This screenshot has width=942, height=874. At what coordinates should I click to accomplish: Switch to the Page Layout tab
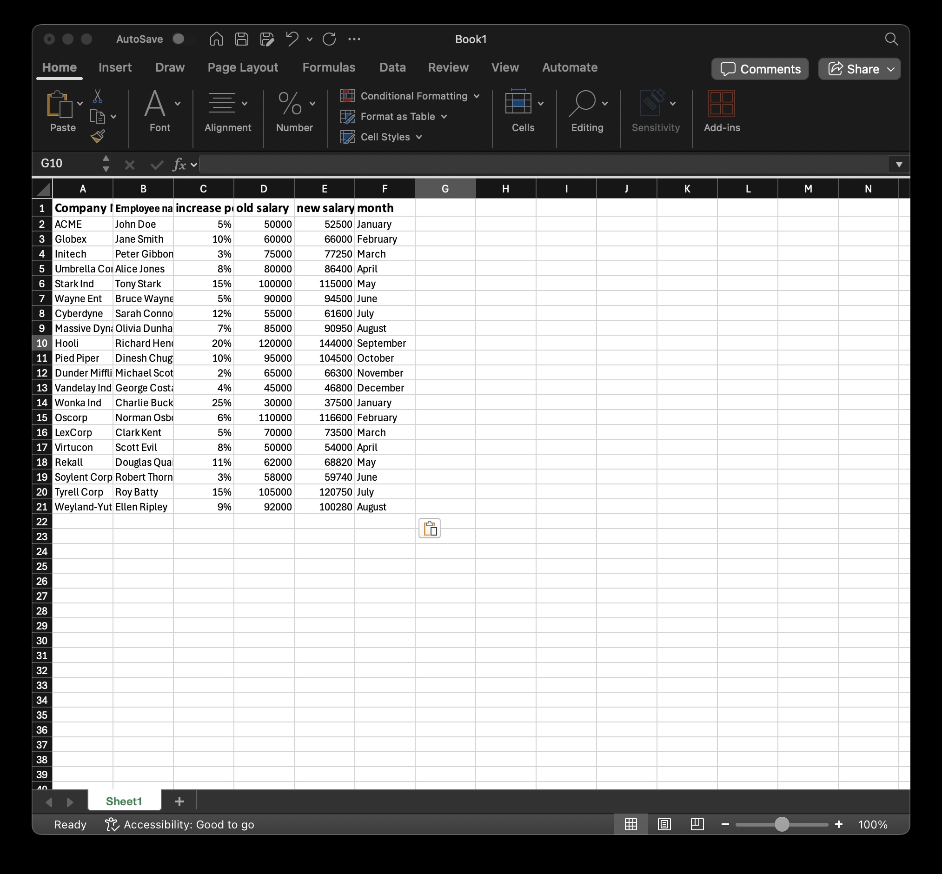point(243,67)
